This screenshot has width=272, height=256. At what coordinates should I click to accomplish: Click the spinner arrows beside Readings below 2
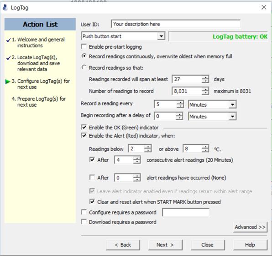pyautogui.click(x=148, y=148)
